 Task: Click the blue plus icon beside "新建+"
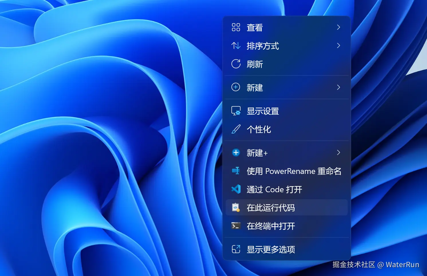235,153
